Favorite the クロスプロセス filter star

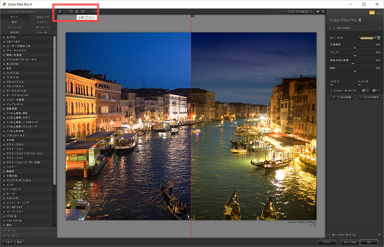[4, 86]
